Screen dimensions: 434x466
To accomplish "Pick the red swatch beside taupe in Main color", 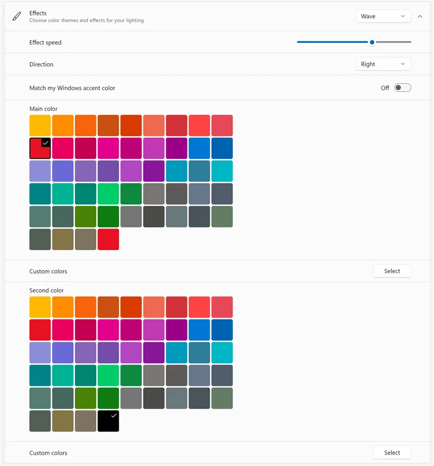I will [108, 239].
